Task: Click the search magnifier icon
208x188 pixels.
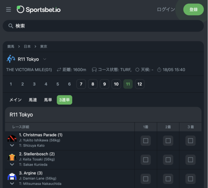Action: (11, 26)
